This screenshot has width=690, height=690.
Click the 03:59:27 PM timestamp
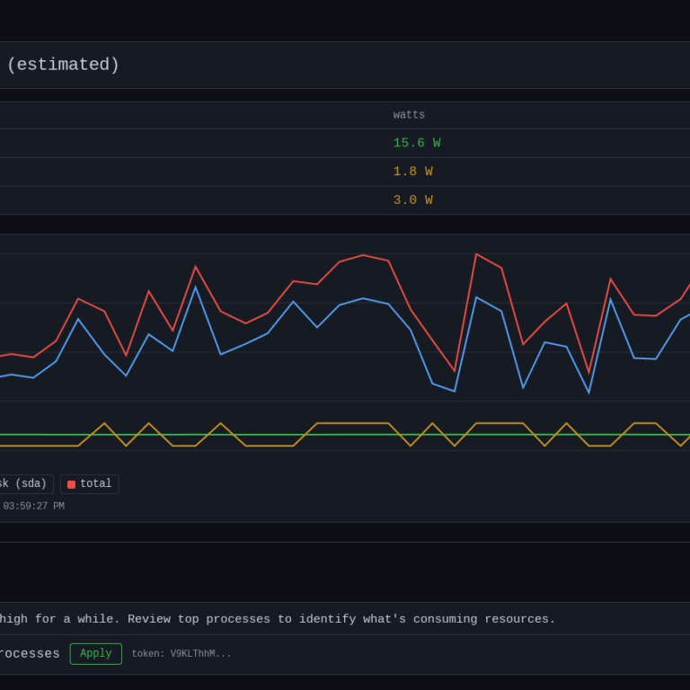[34, 506]
